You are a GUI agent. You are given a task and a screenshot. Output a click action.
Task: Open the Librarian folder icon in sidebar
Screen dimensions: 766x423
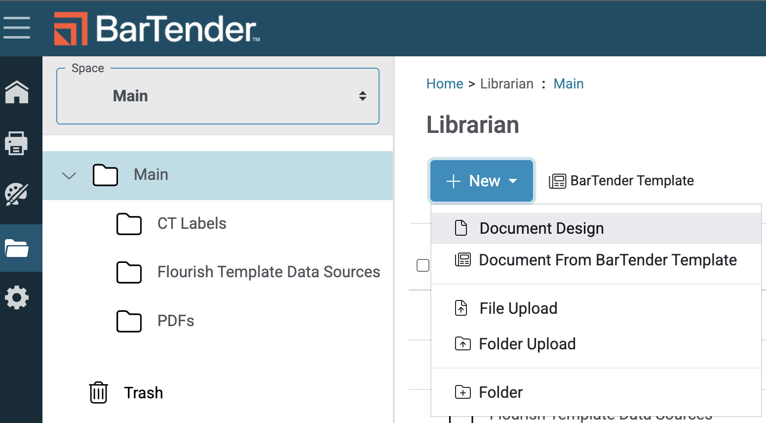[17, 248]
